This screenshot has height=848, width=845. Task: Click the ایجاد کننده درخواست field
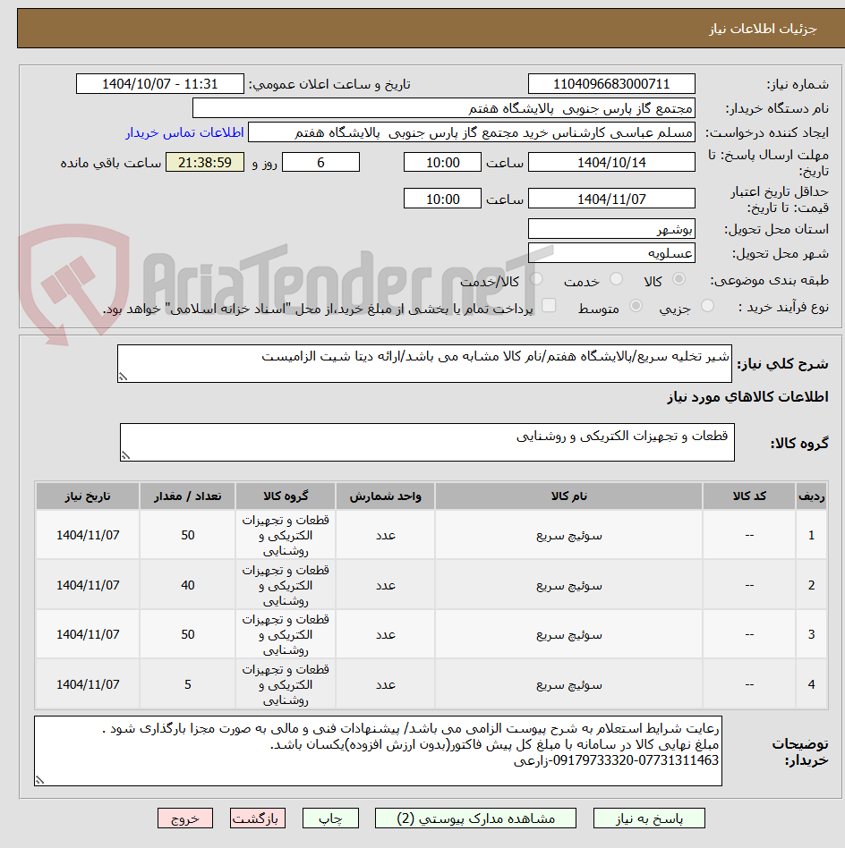pos(472,132)
